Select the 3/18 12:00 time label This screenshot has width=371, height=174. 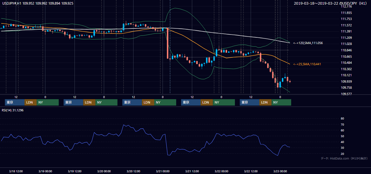coord(16,171)
